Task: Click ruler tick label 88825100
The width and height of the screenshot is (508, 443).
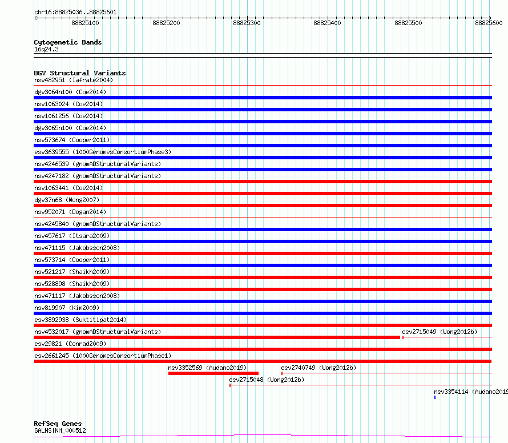Action: [85, 23]
